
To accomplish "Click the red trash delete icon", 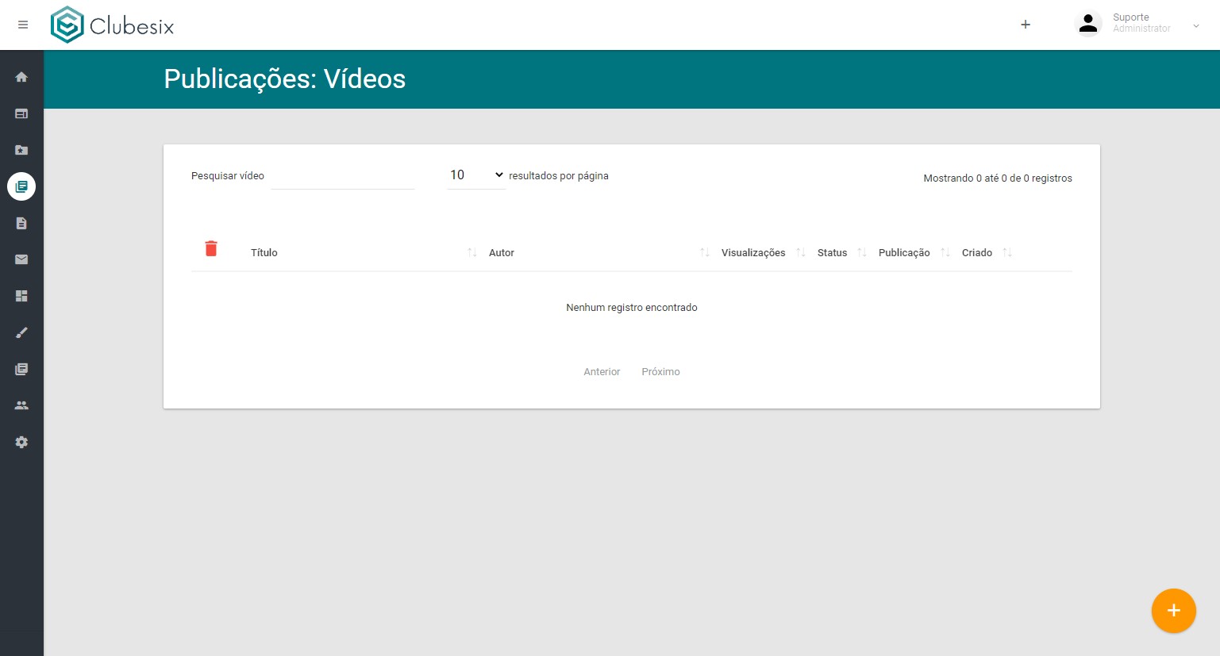I will point(211,248).
